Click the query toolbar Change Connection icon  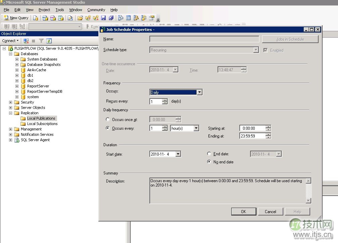coord(22,27)
